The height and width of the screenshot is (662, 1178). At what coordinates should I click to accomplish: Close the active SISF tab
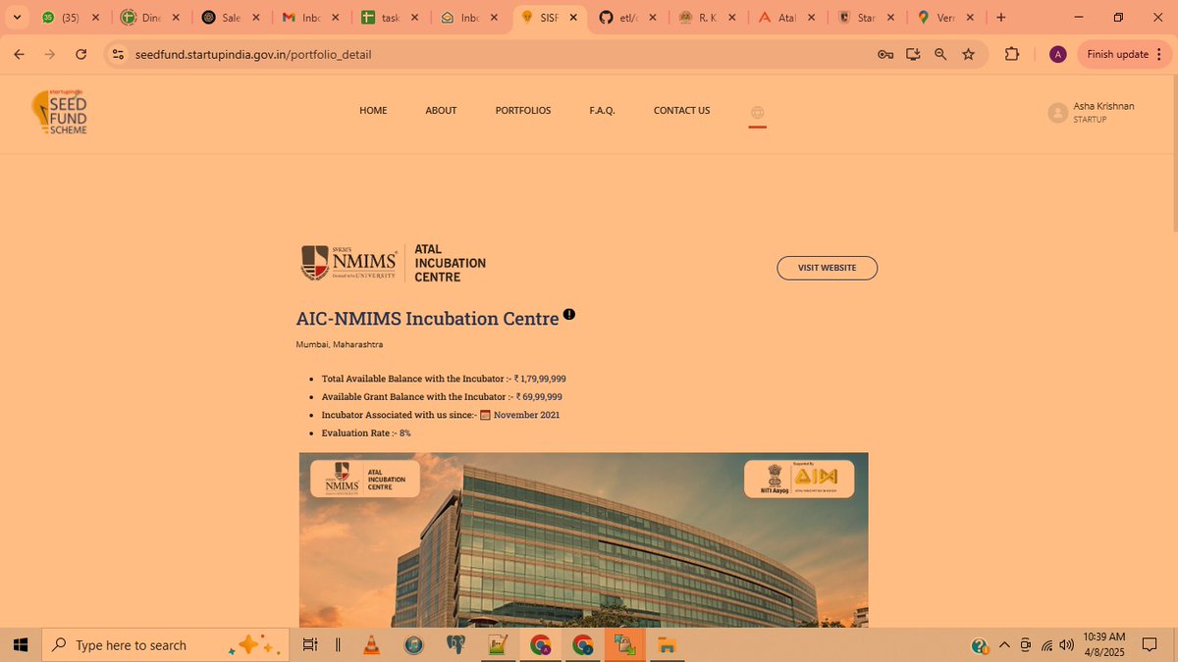tap(573, 18)
